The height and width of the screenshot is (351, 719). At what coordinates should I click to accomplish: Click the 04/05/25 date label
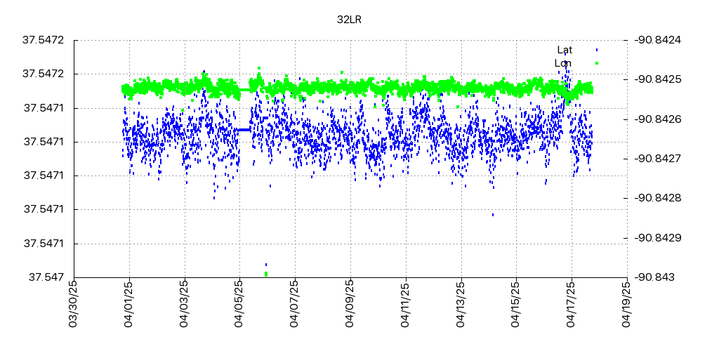238,303
